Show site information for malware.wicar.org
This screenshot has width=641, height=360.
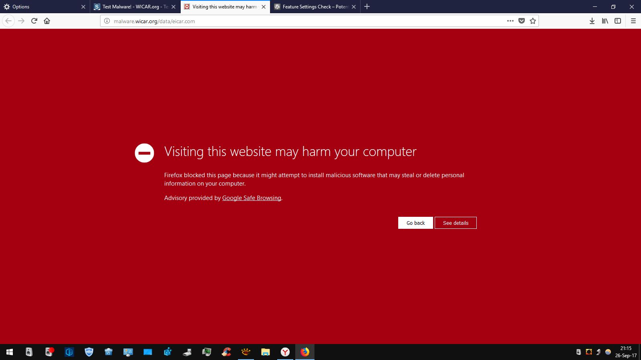click(107, 21)
